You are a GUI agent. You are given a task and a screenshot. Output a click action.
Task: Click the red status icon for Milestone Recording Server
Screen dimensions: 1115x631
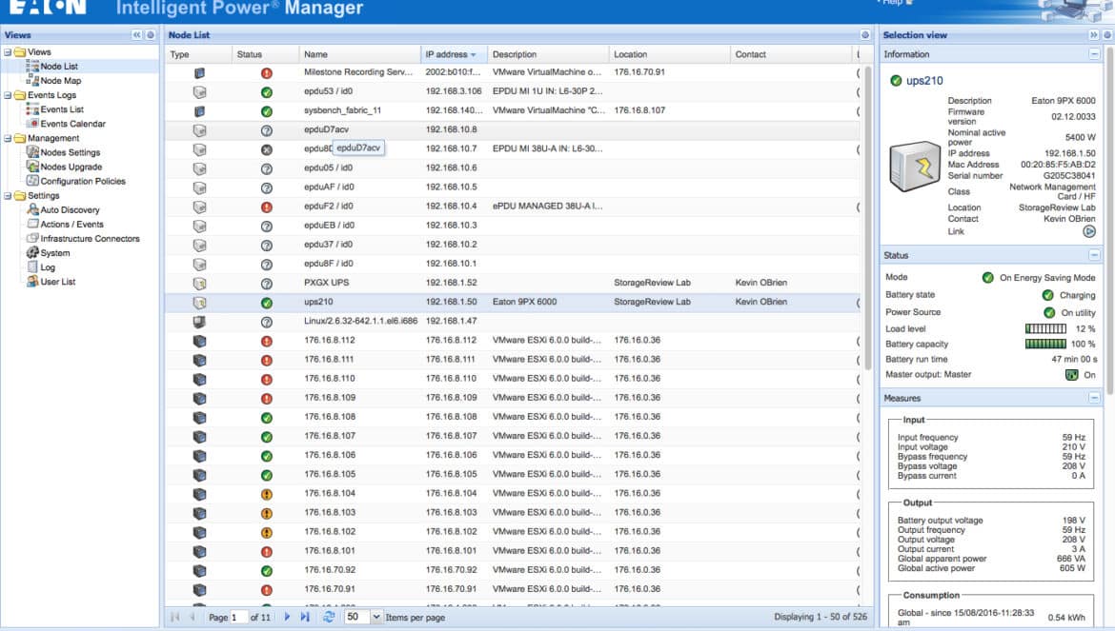point(267,72)
